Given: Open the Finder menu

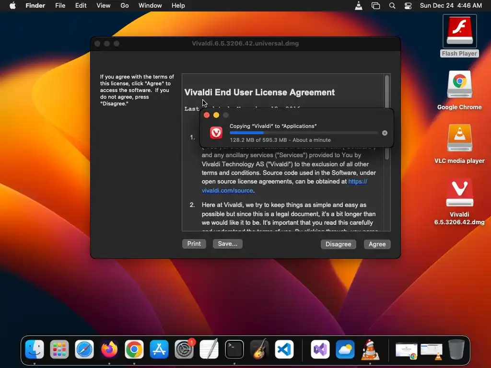Looking at the screenshot, I should (x=35, y=6).
